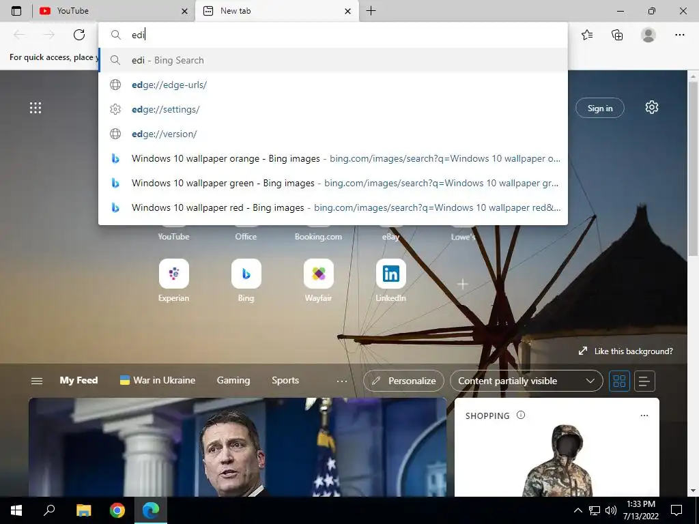699x524 pixels.
Task: Switch feed to list view
Action: [644, 381]
